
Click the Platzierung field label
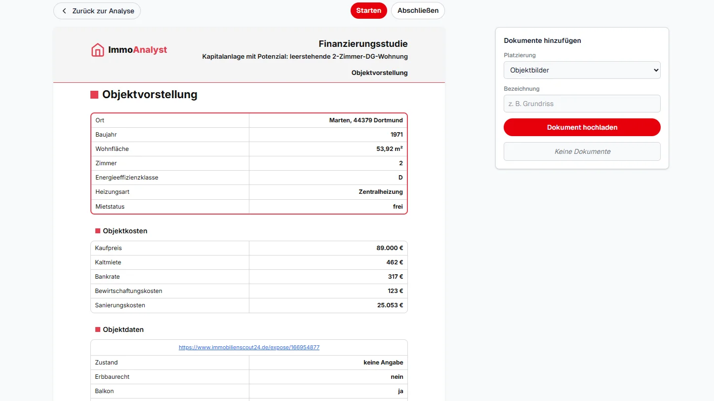[519, 55]
